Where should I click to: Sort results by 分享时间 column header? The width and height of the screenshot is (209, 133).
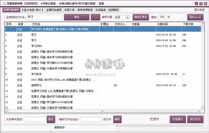click(162, 24)
